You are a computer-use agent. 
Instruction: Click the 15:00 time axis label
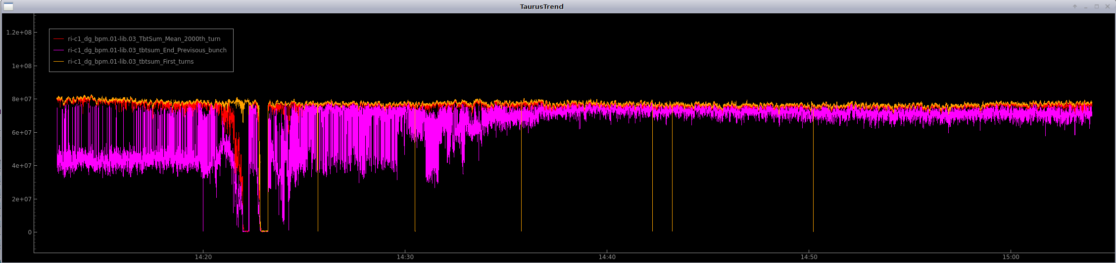(x=1011, y=257)
